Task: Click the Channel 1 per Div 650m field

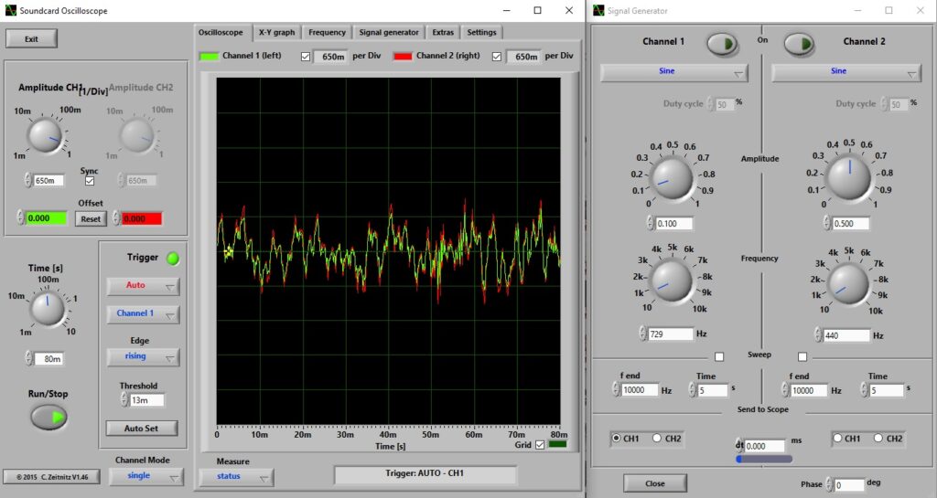Action: pos(331,57)
